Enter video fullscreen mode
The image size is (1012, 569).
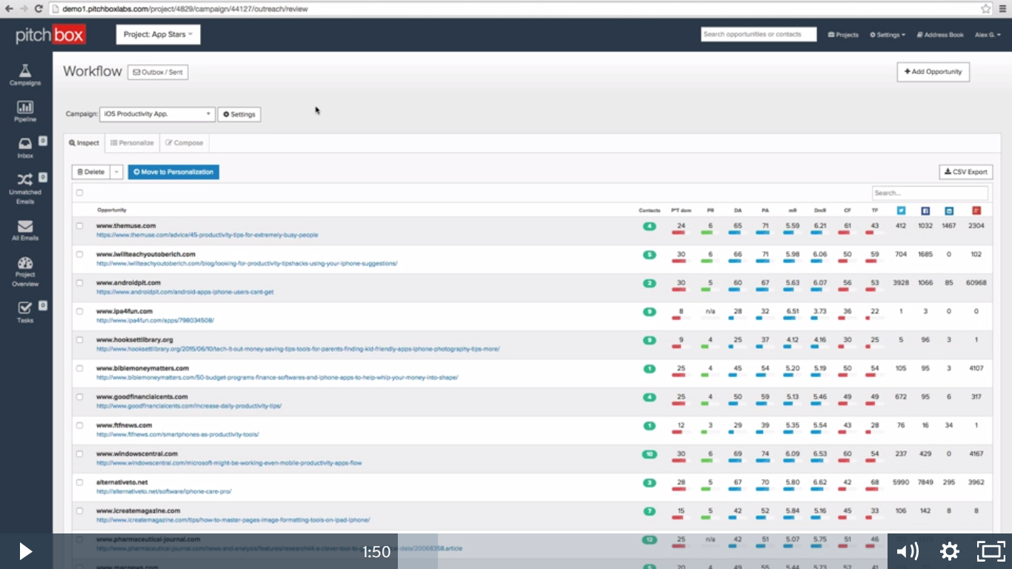click(990, 551)
